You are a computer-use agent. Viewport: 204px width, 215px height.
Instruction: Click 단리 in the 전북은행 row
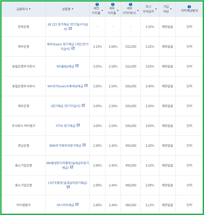(189, 27)
